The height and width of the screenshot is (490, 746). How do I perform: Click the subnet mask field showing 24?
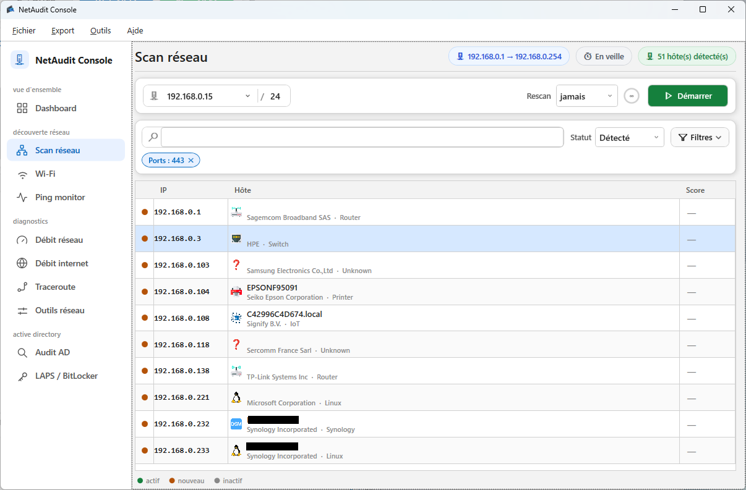click(276, 96)
